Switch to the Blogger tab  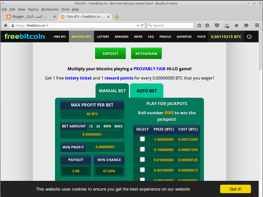[30, 17]
